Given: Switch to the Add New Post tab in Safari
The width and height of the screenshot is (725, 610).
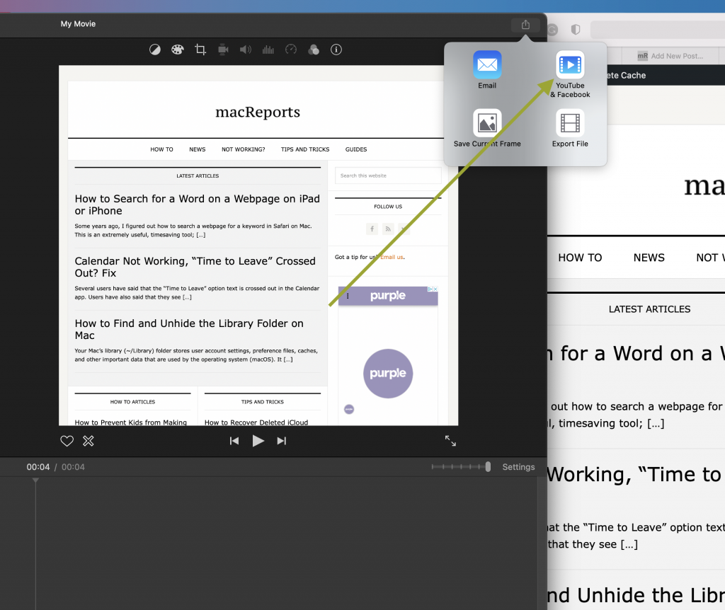Looking at the screenshot, I should pyautogui.click(x=670, y=56).
